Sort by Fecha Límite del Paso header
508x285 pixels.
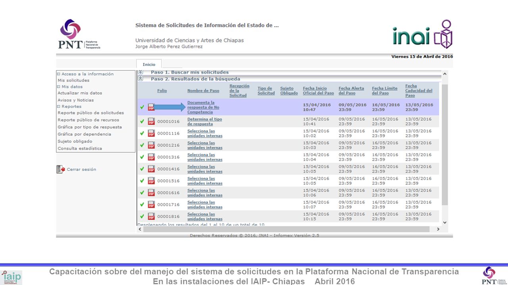click(x=385, y=91)
